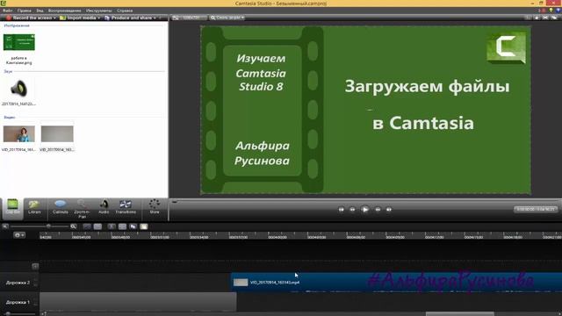This screenshot has width=562, height=316.
Task: Select the Дорожка 1 track label
Action: 18,302
